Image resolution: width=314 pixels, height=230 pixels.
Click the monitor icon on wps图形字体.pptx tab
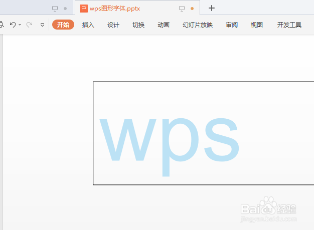[x=182, y=9]
